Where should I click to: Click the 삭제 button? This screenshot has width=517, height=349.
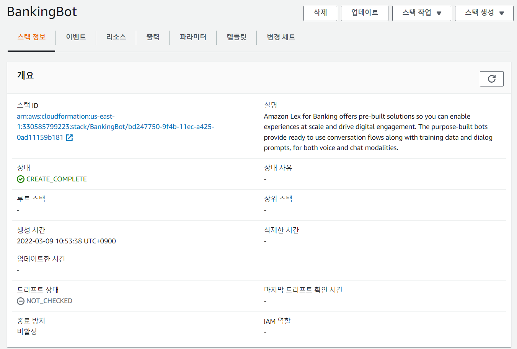[x=320, y=13]
